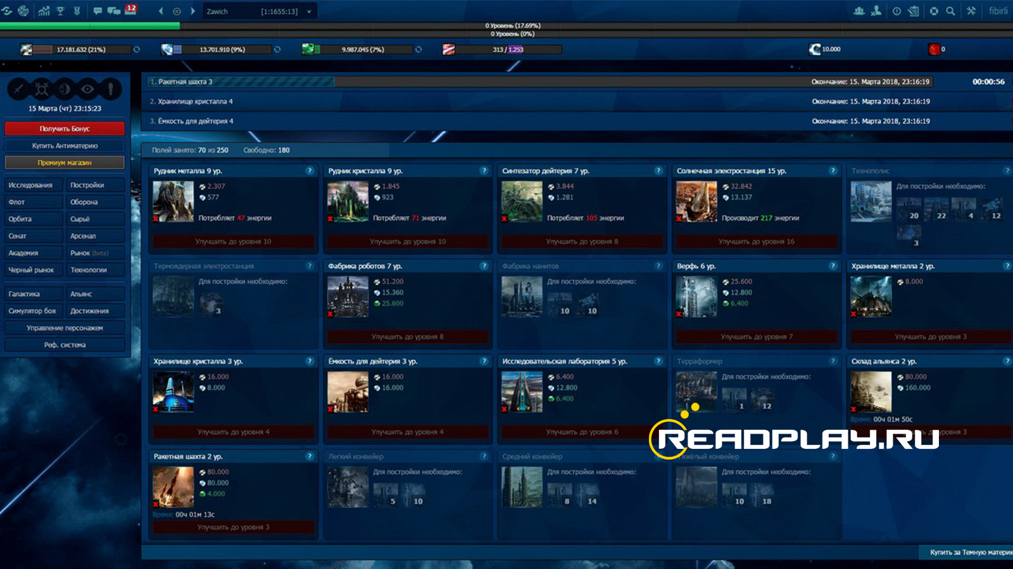Go to previous planet with left arrow
The width and height of the screenshot is (1013, 569).
tap(161, 11)
